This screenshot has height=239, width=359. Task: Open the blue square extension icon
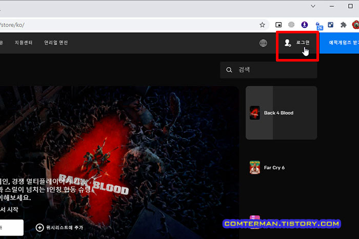(330, 25)
